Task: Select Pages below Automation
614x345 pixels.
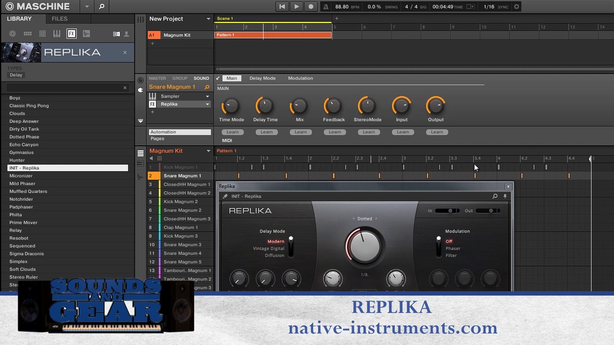Action: tap(157, 138)
